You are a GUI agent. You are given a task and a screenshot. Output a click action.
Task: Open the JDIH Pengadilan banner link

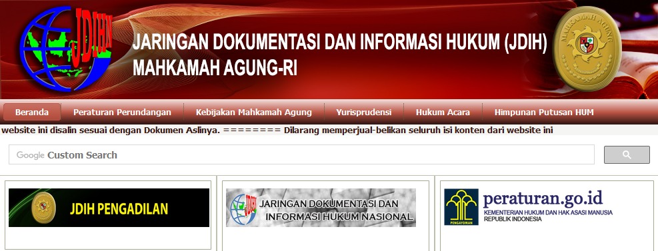[x=109, y=208]
